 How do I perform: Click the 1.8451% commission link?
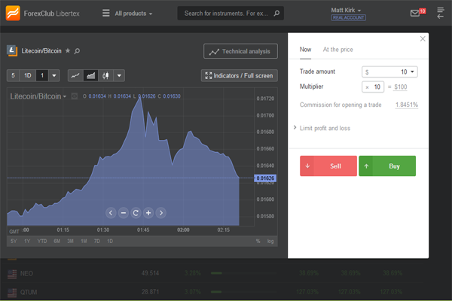(407, 105)
